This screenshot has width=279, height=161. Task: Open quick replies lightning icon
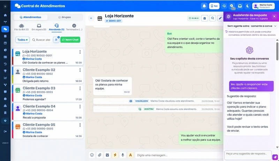coord(115,155)
